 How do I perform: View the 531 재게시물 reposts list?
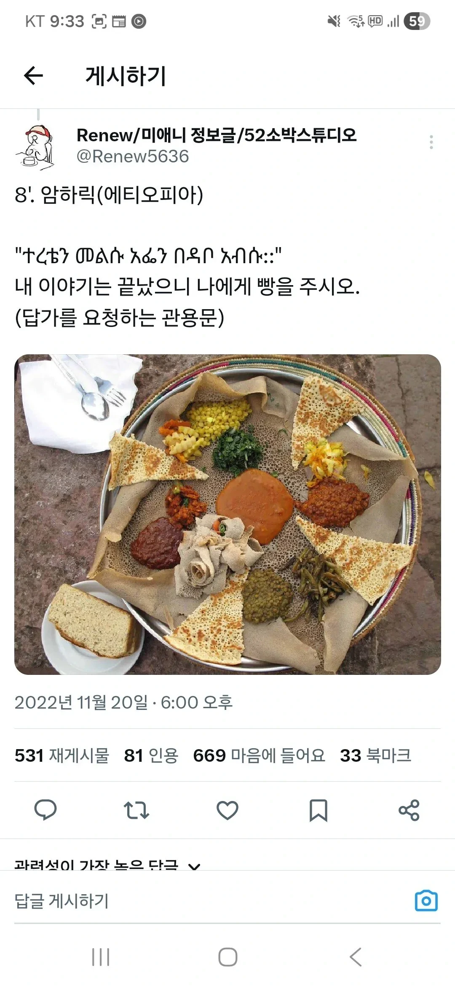pyautogui.click(x=62, y=755)
